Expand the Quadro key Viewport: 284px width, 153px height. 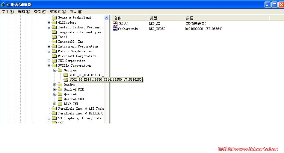point(55,85)
